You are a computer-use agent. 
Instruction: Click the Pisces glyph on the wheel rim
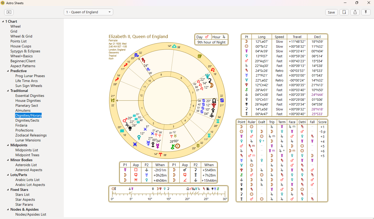pyautogui.click(x=135, y=144)
